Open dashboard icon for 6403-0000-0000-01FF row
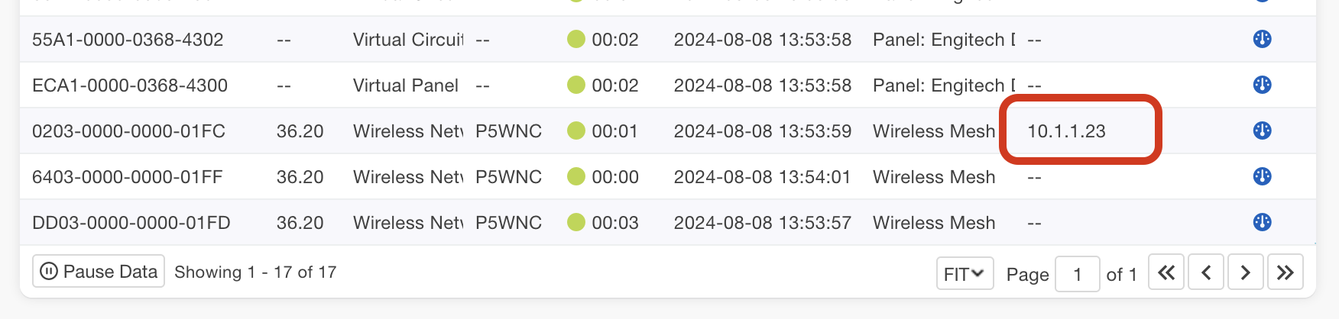The width and height of the screenshot is (1339, 319). point(1262,176)
